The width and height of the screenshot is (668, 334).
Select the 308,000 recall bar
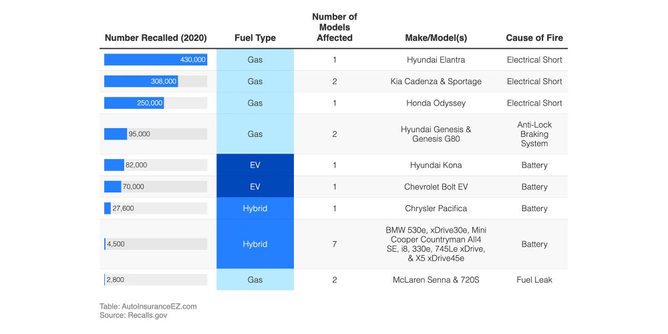[141, 81]
